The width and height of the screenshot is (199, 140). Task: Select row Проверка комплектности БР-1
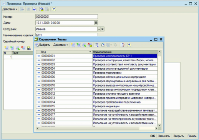96,56
